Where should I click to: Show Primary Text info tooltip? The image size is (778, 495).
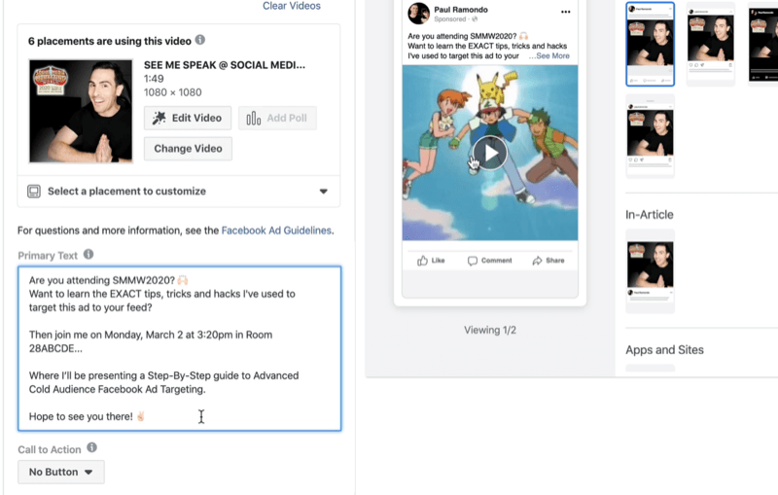[x=88, y=254]
